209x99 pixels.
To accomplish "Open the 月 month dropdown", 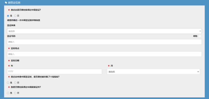I will (x=154, y=72).
